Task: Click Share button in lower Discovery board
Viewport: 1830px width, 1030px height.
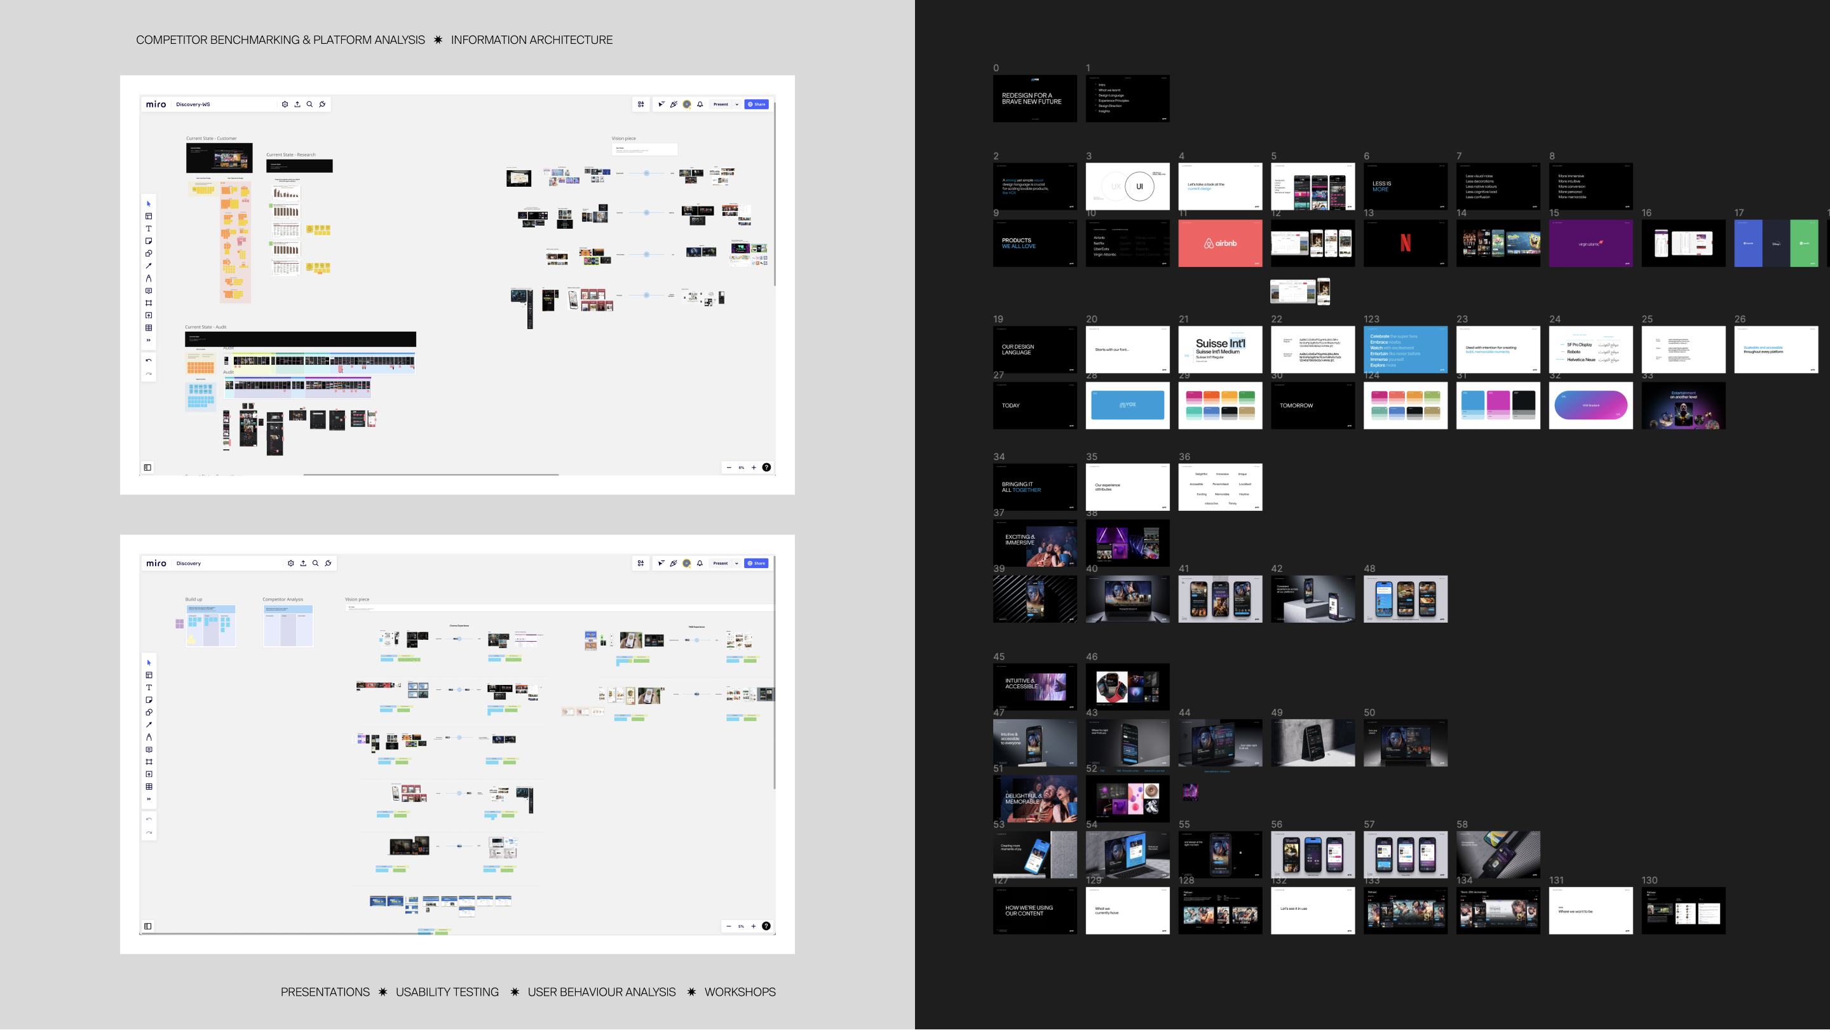Action: [x=757, y=564]
